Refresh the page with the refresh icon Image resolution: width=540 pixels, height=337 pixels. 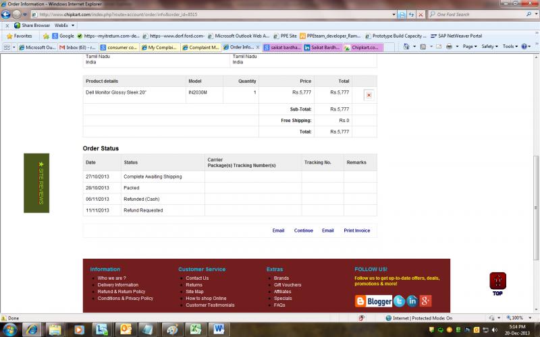pyautogui.click(x=411, y=14)
